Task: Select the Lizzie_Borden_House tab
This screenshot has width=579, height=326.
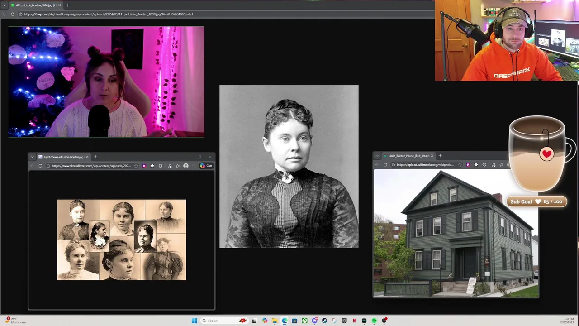Action: 408,156
